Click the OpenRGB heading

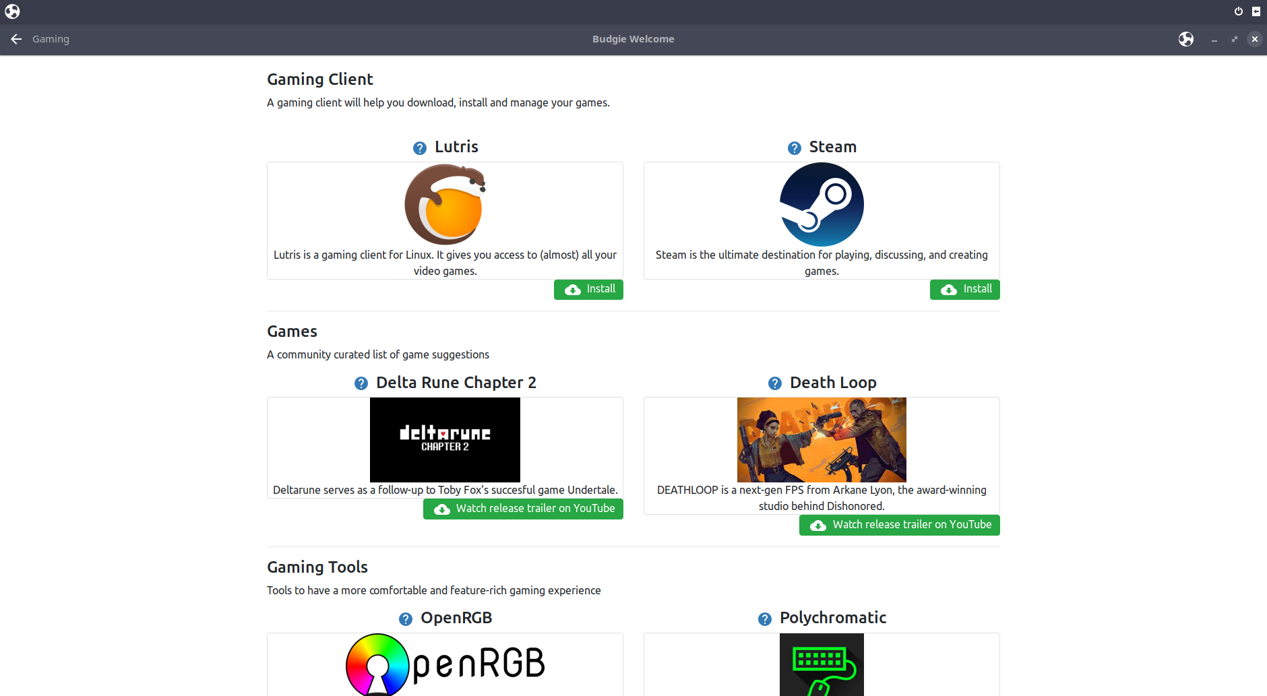pos(456,618)
